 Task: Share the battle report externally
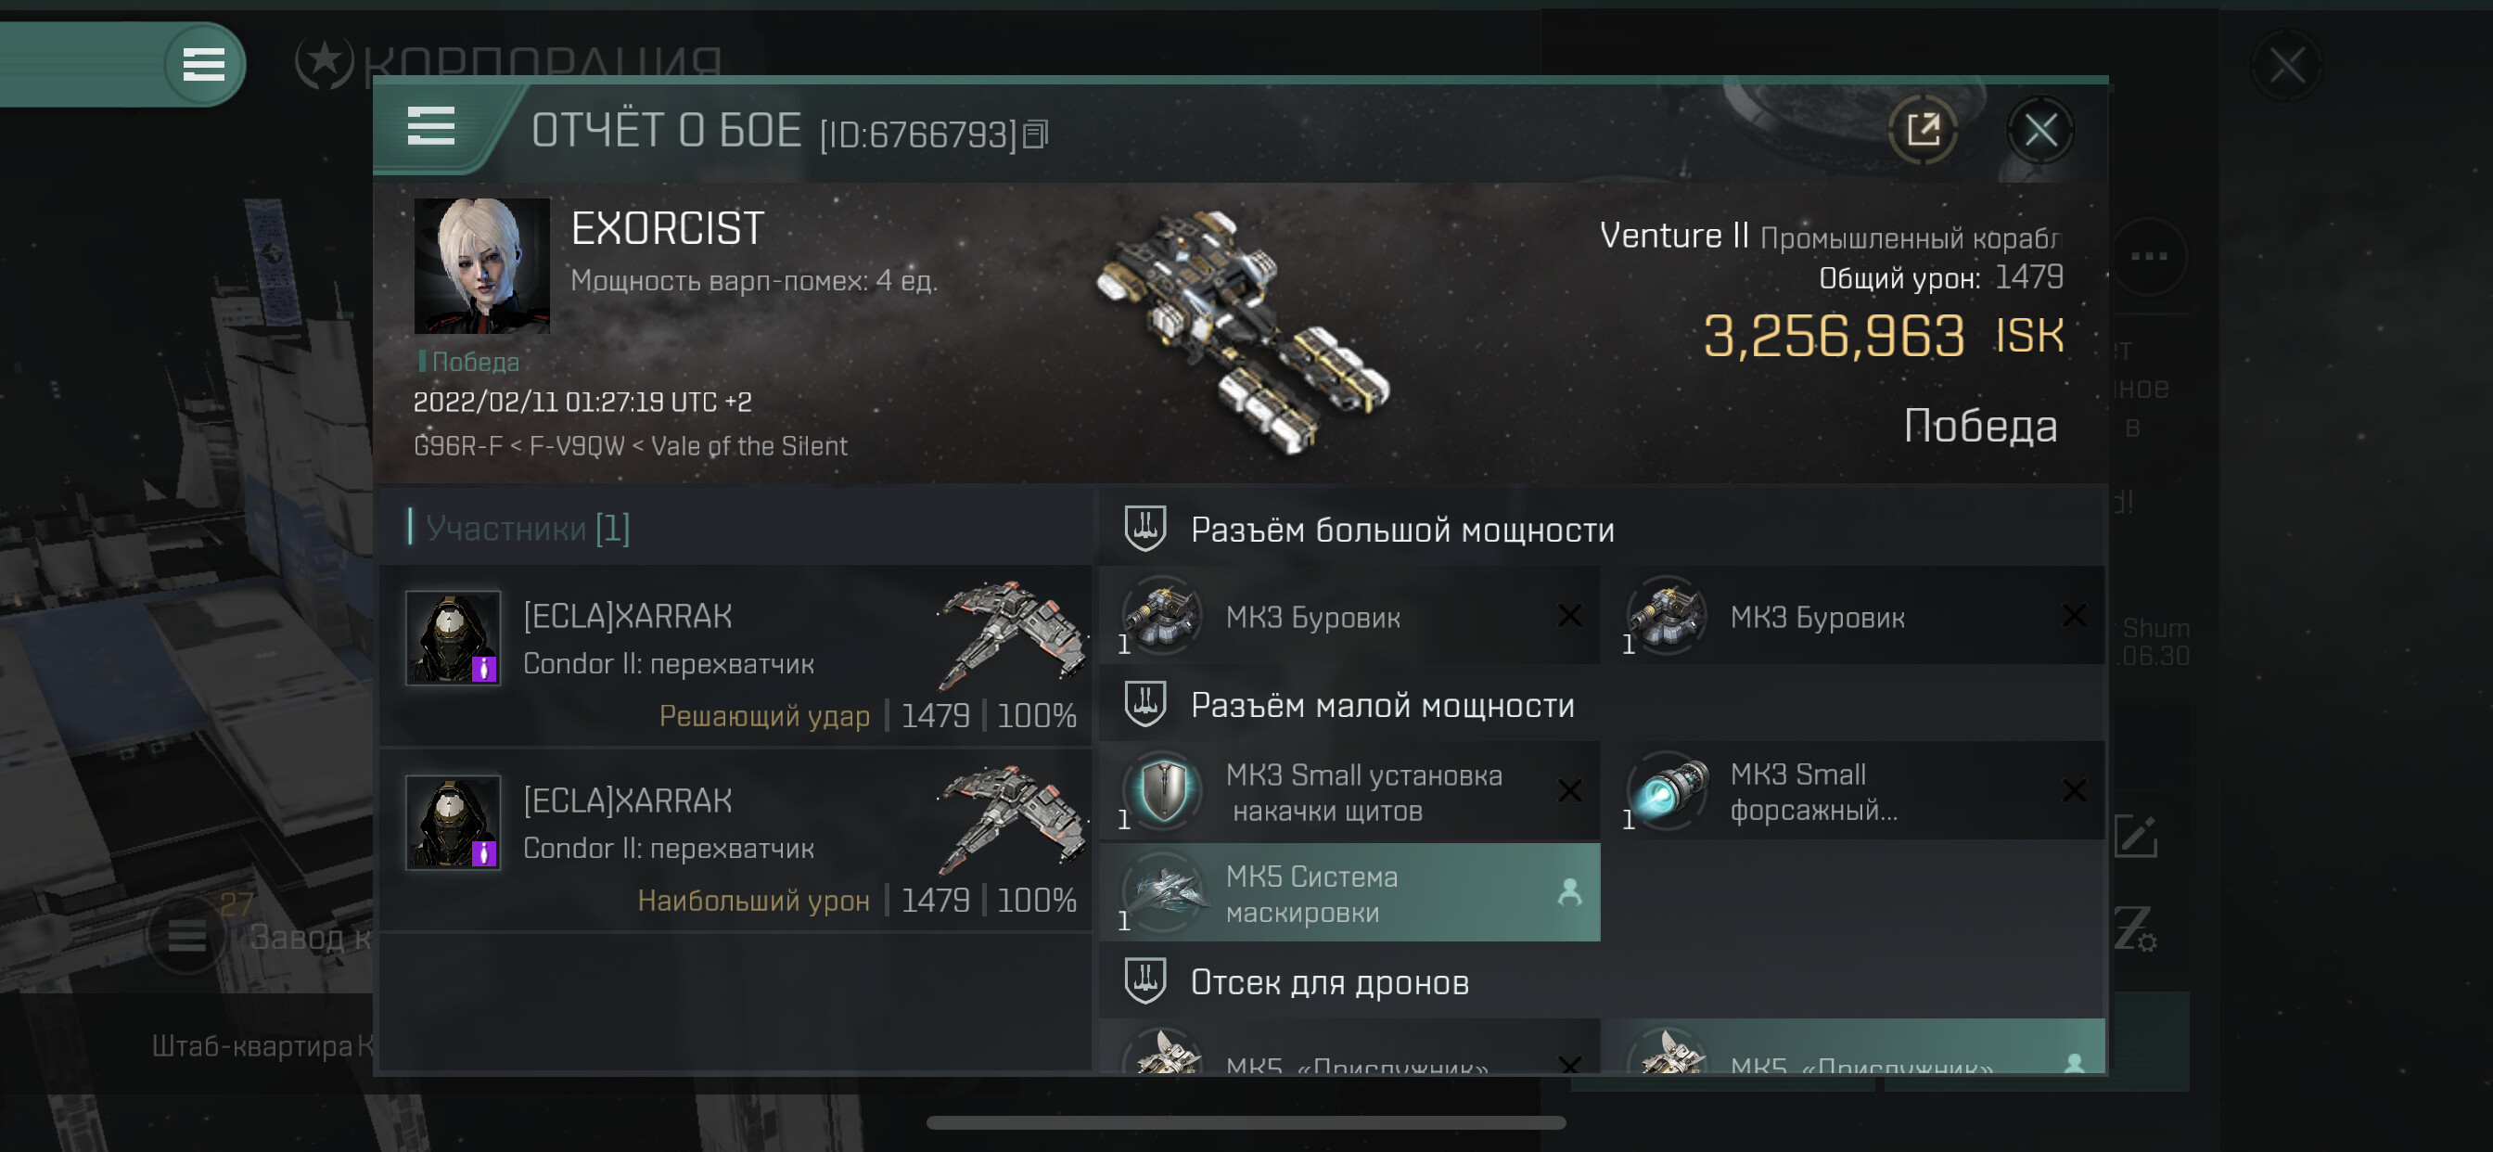(1923, 130)
